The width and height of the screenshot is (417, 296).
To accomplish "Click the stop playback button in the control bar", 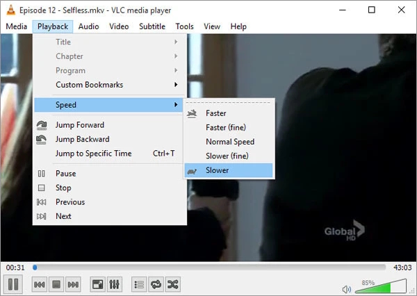I will [x=56, y=285].
